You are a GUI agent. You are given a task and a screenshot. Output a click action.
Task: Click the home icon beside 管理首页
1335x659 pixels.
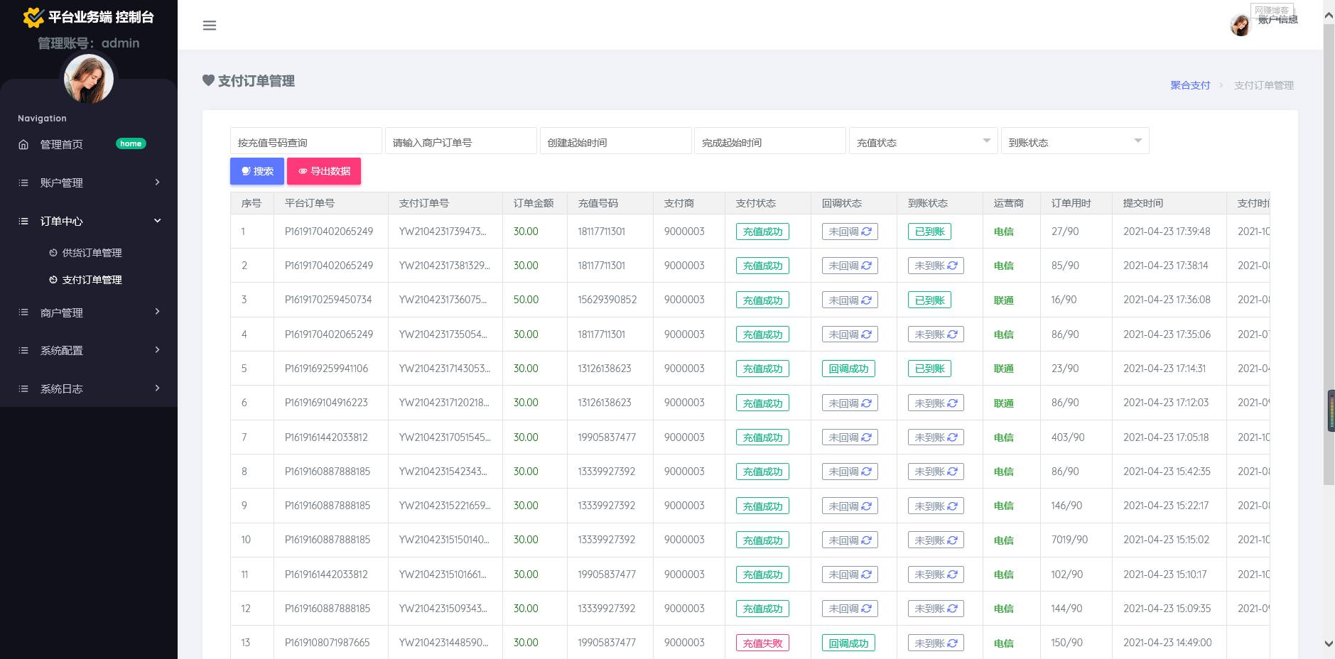(23, 144)
